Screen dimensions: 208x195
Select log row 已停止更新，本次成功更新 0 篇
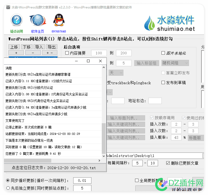point(53,127)
